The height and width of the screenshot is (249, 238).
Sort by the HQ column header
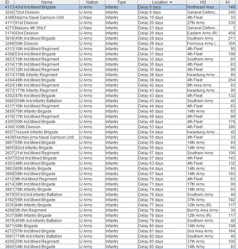click(x=203, y=2)
